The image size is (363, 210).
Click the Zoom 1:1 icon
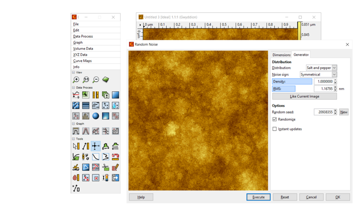point(86,80)
